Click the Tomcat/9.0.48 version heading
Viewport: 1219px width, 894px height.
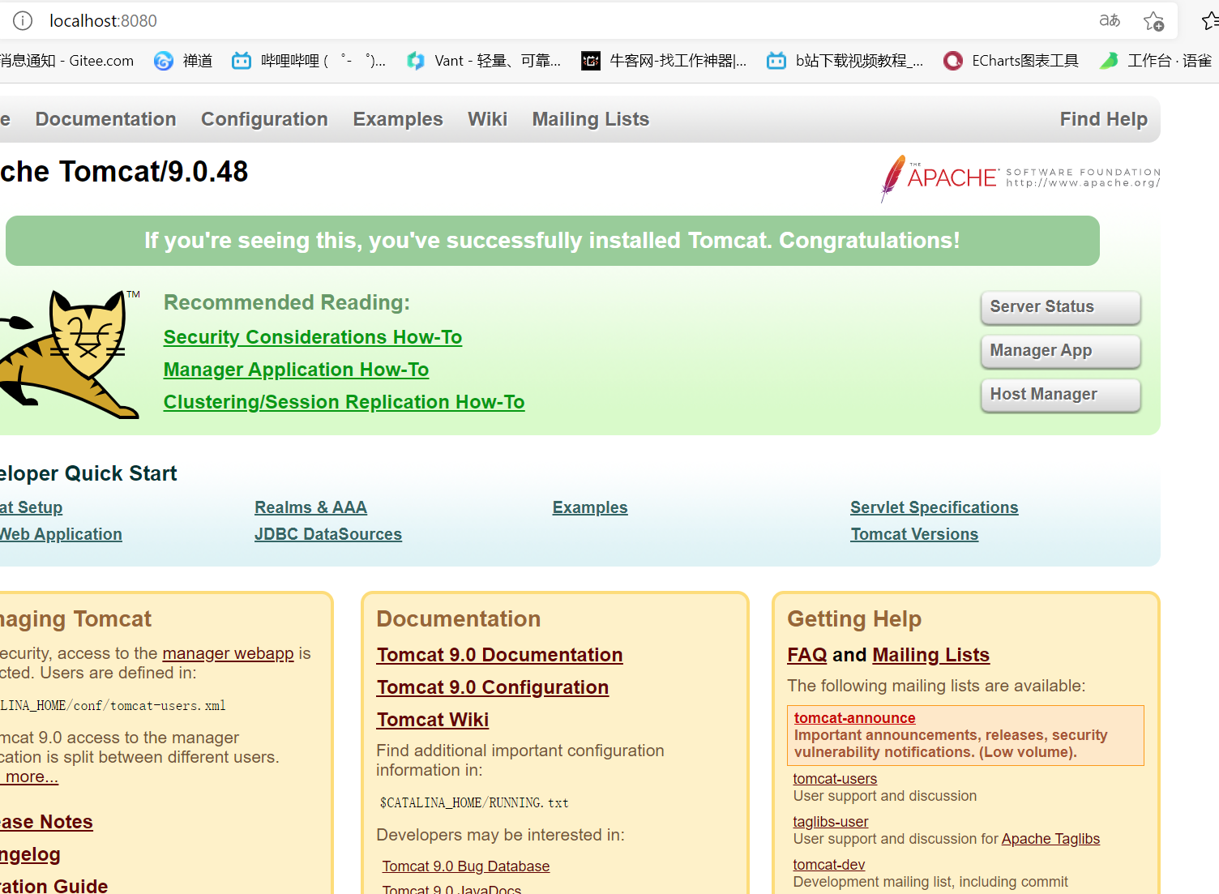coord(124,172)
